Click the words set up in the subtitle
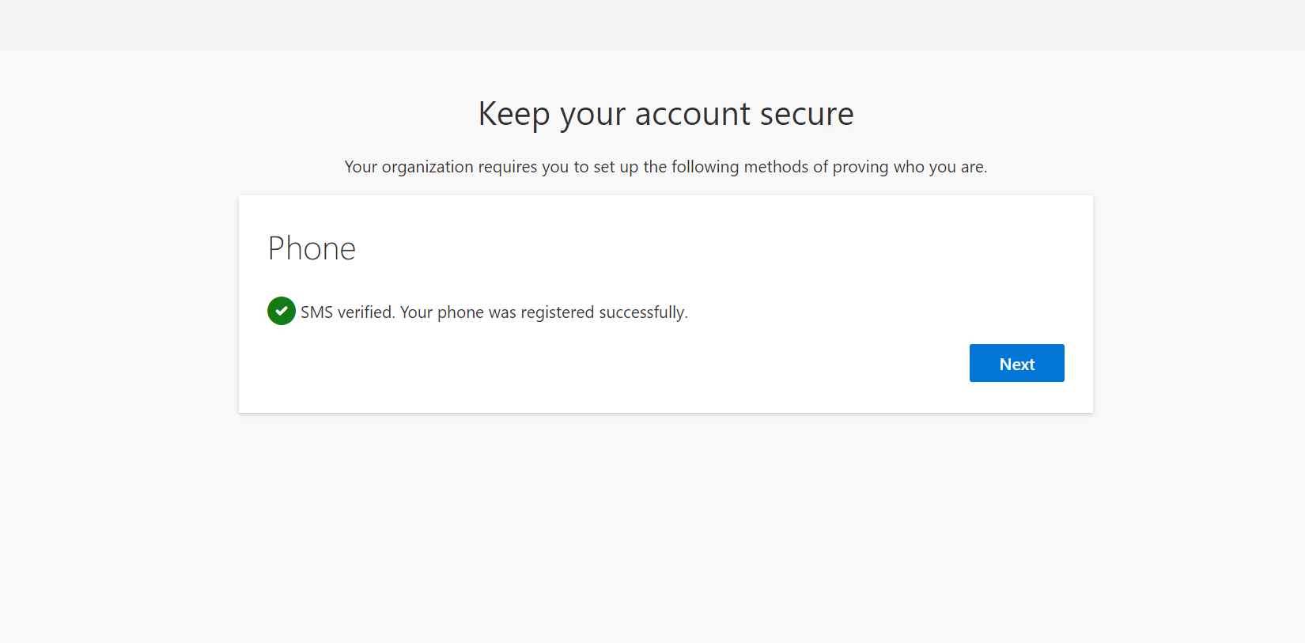Image resolution: width=1305 pixels, height=643 pixels. tap(615, 167)
